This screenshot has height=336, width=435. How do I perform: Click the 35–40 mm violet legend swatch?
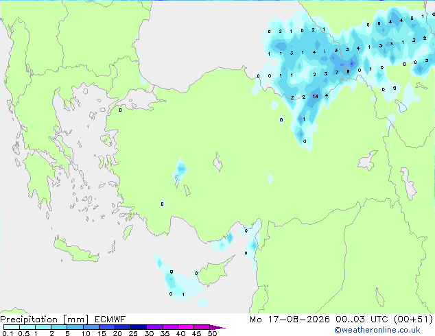[169, 327]
